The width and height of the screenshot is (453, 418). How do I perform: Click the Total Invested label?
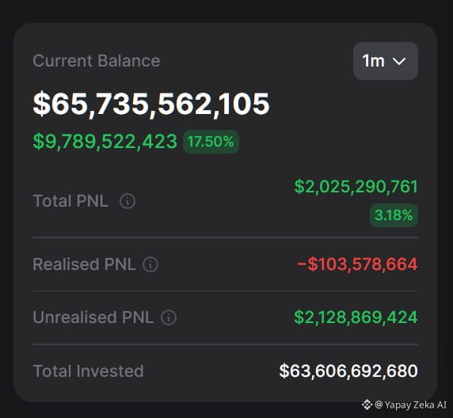point(89,371)
